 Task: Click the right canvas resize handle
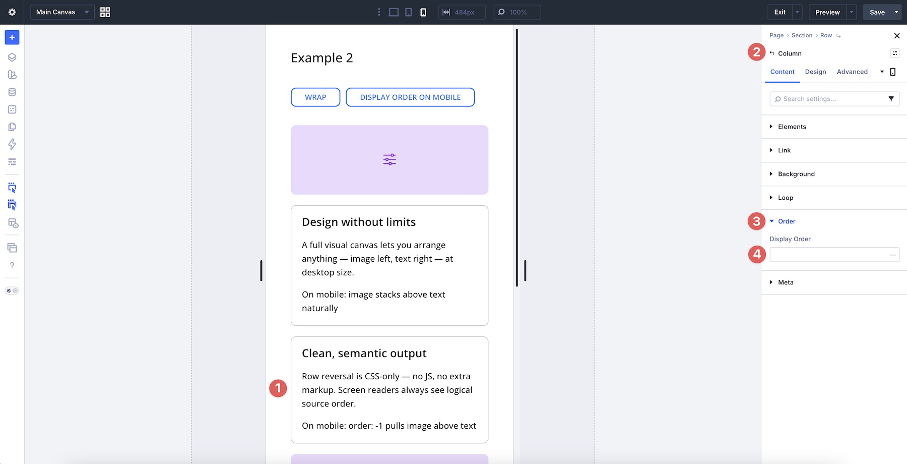pos(525,271)
